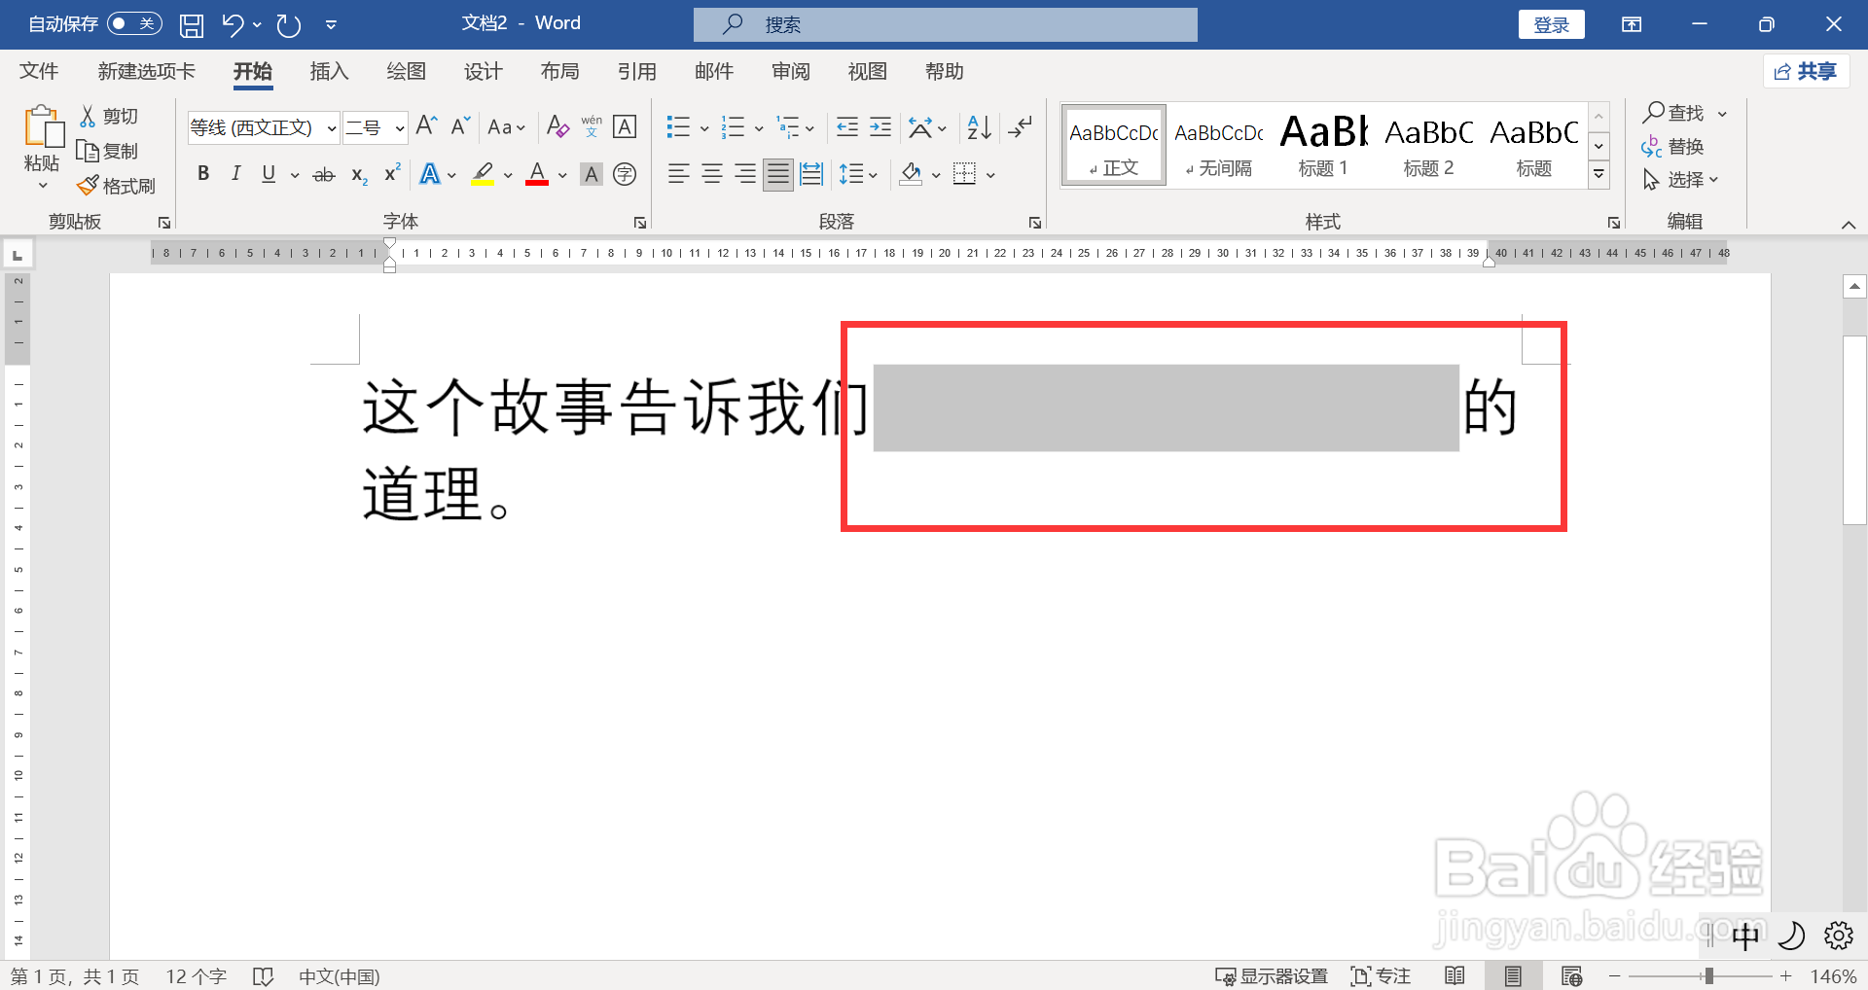Apply subscript formatting
The image size is (1868, 990).
tap(357, 175)
